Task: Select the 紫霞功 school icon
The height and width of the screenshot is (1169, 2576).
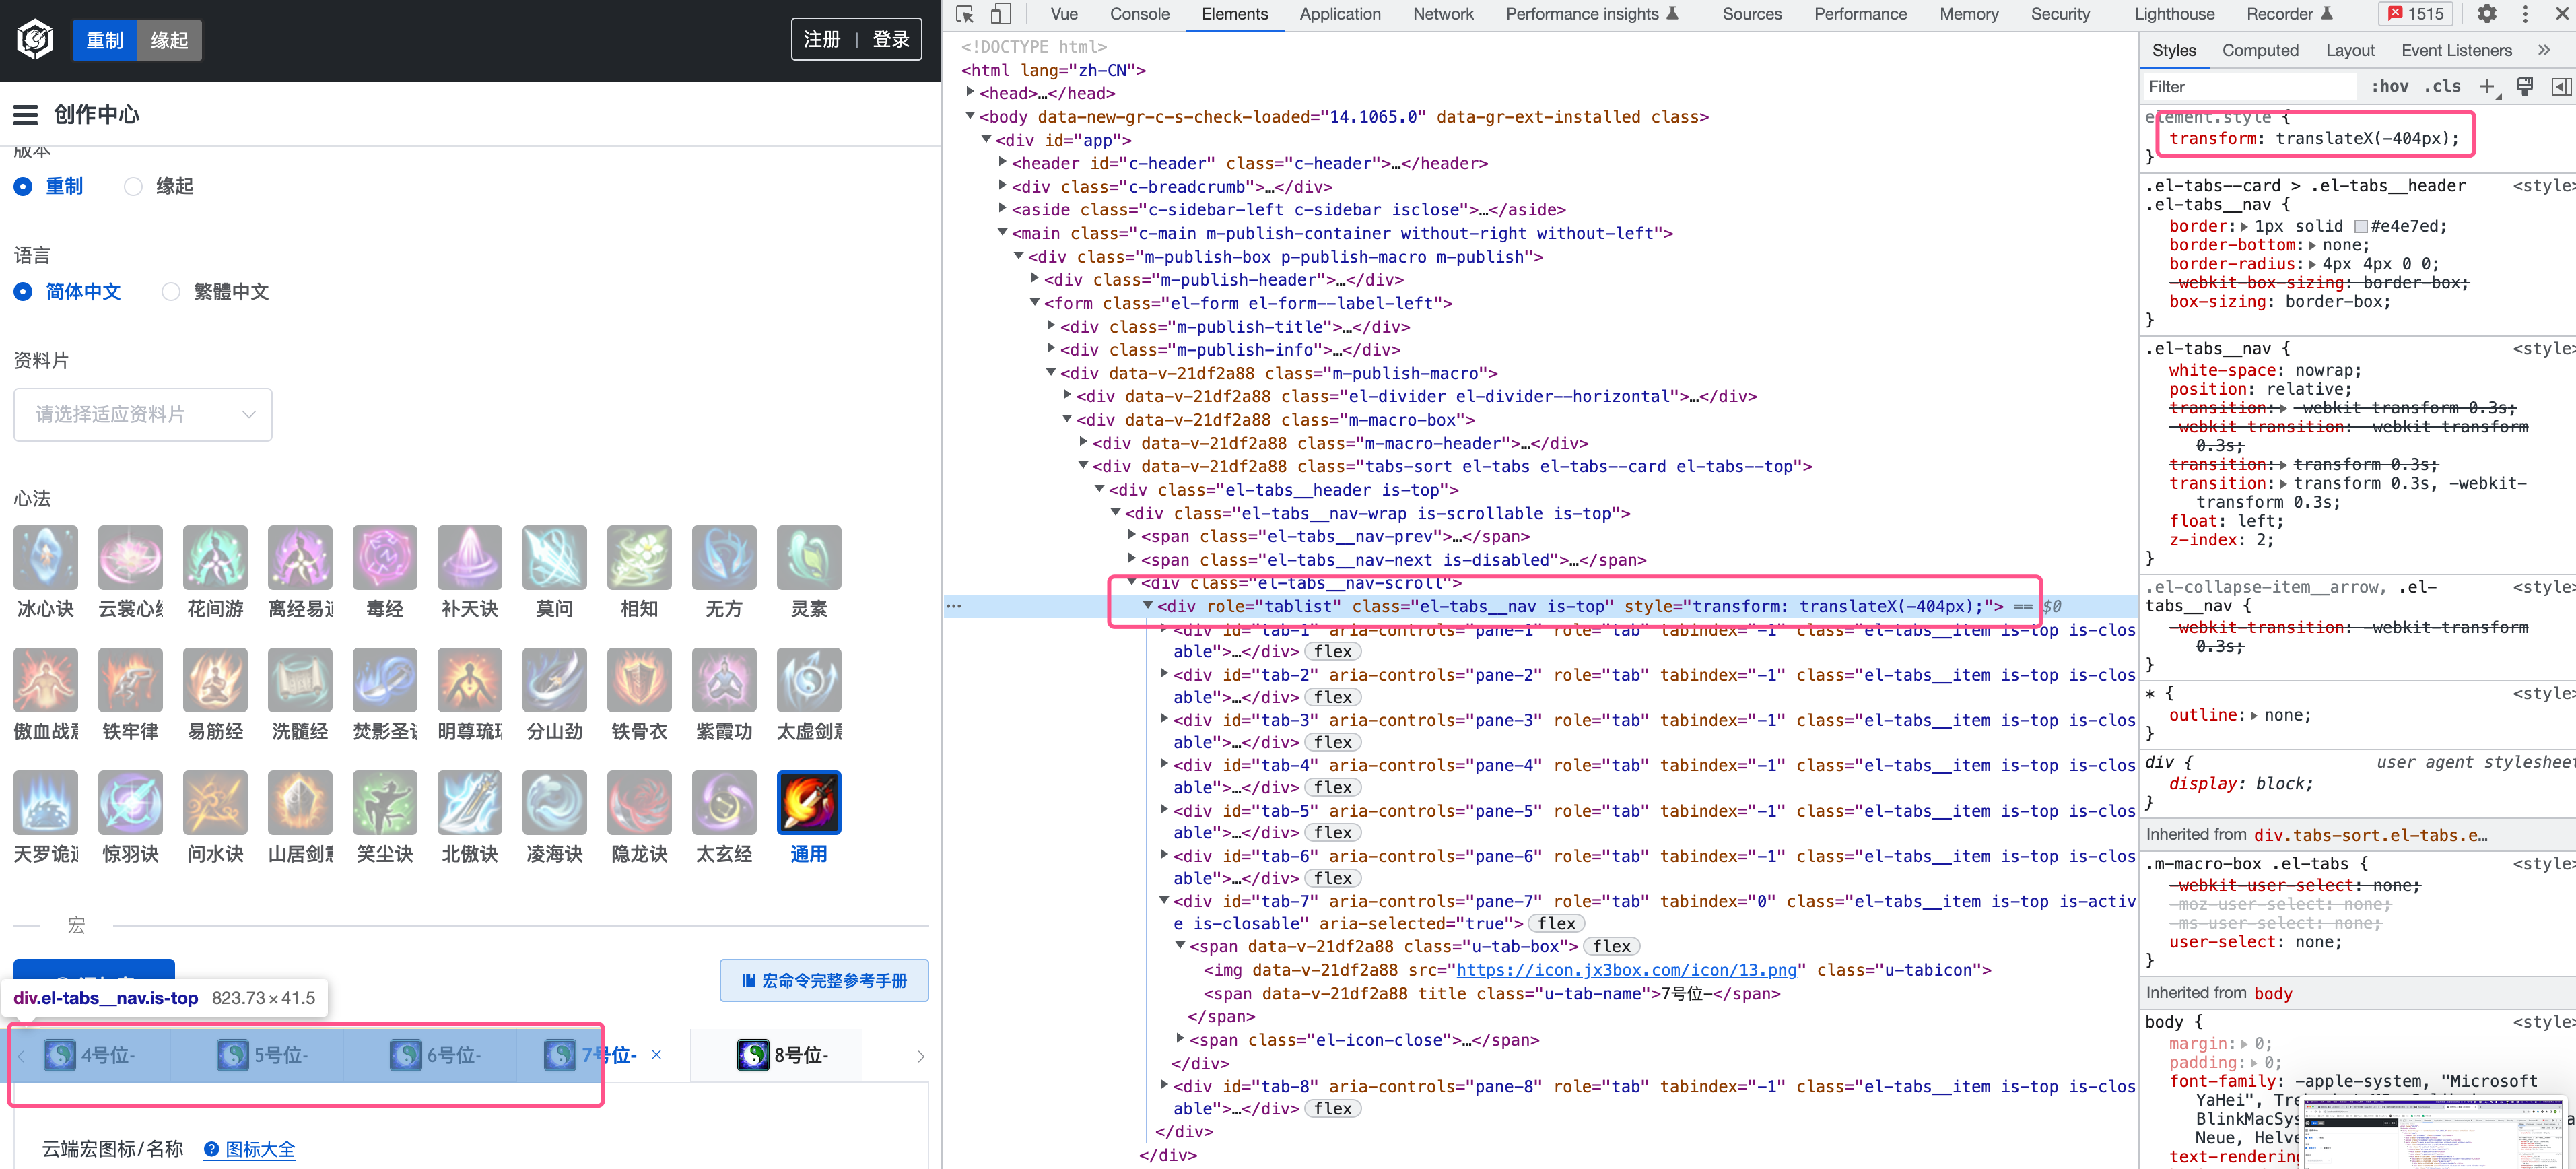Action: click(723, 680)
